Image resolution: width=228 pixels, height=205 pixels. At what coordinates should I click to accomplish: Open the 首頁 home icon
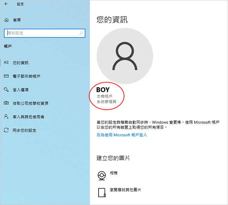(6, 20)
